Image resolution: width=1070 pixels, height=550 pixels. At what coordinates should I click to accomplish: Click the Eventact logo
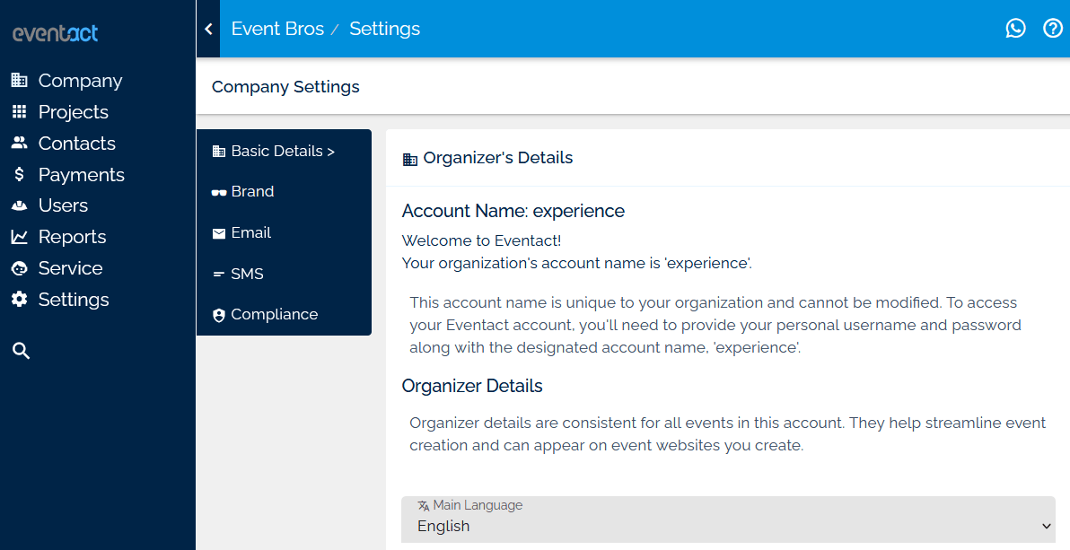tap(55, 33)
